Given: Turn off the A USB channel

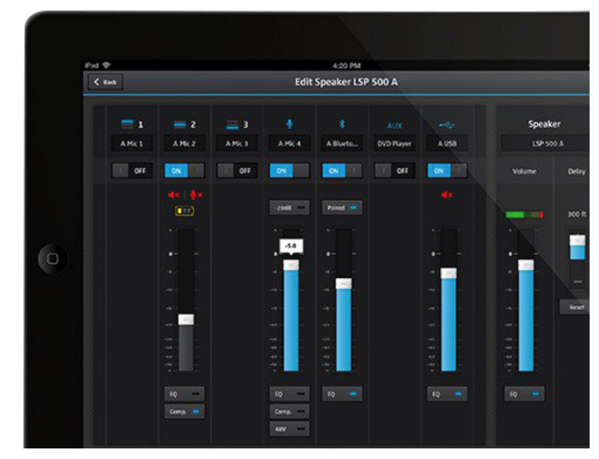Looking at the screenshot, I should point(447,171).
